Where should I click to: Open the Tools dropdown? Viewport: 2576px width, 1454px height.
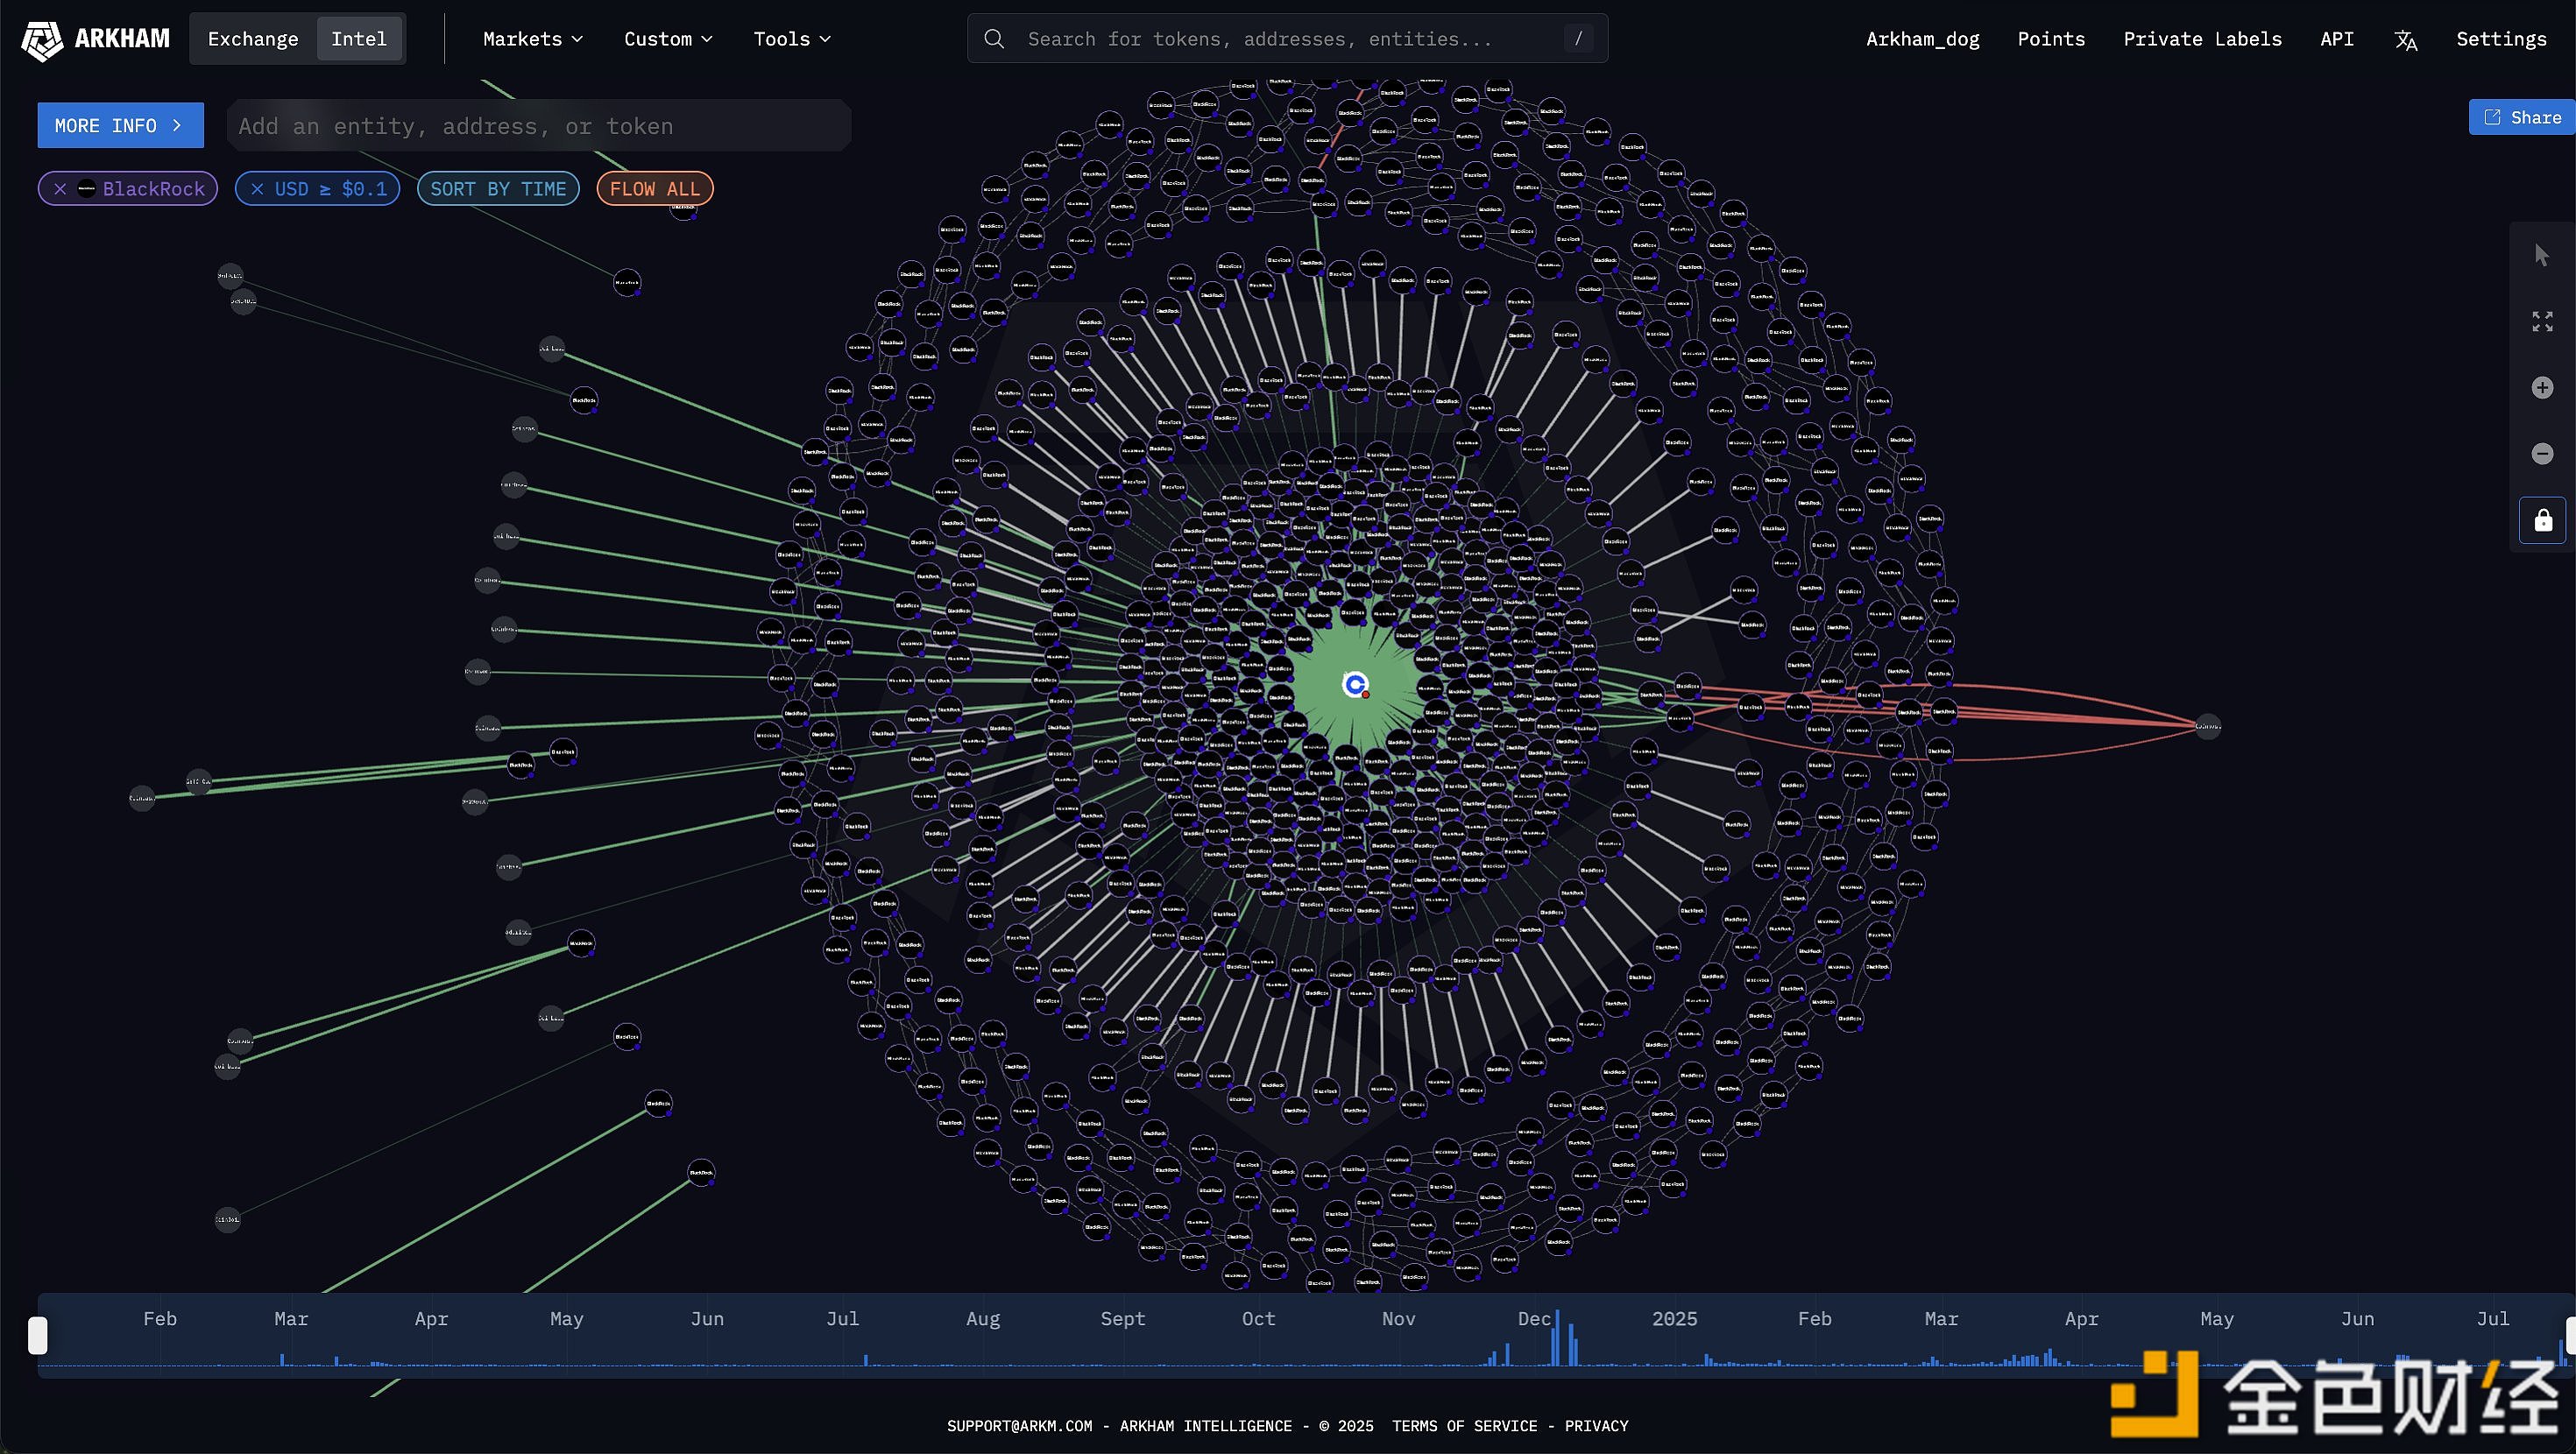point(791,39)
